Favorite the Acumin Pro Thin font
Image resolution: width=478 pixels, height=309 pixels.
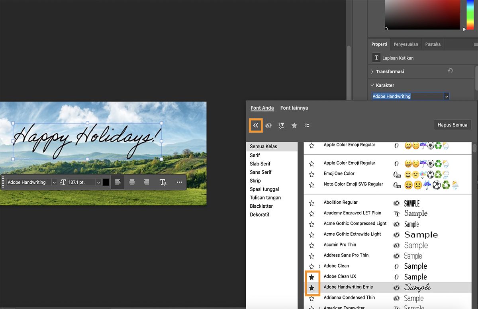coord(311,244)
